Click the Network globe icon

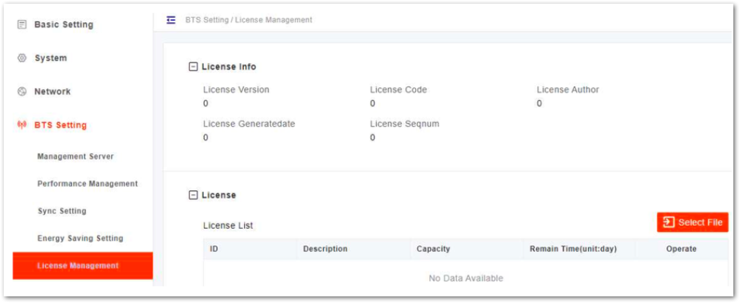[x=22, y=91]
